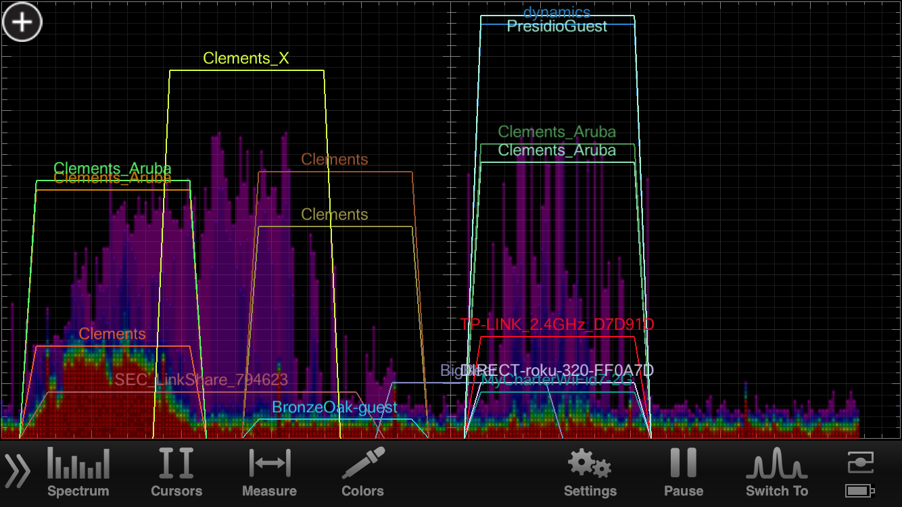Open Settings gears

590,472
